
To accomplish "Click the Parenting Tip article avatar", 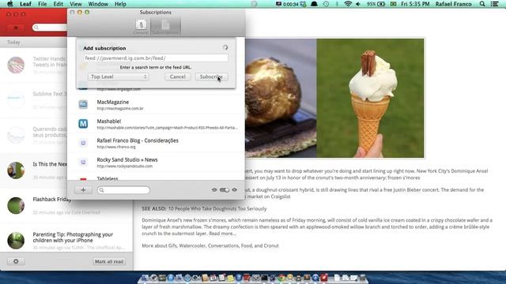I will click(16, 241).
